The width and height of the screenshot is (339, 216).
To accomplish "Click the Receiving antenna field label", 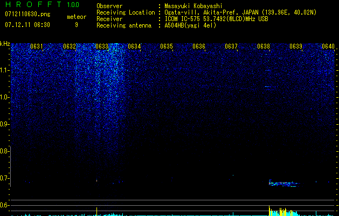I will (124, 25).
